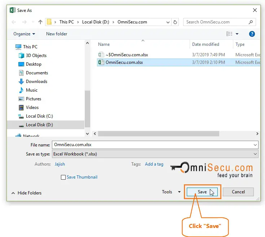Sort files by Type column
Image resolution: width=265 pixels, height=237 pixels.
(x=240, y=44)
